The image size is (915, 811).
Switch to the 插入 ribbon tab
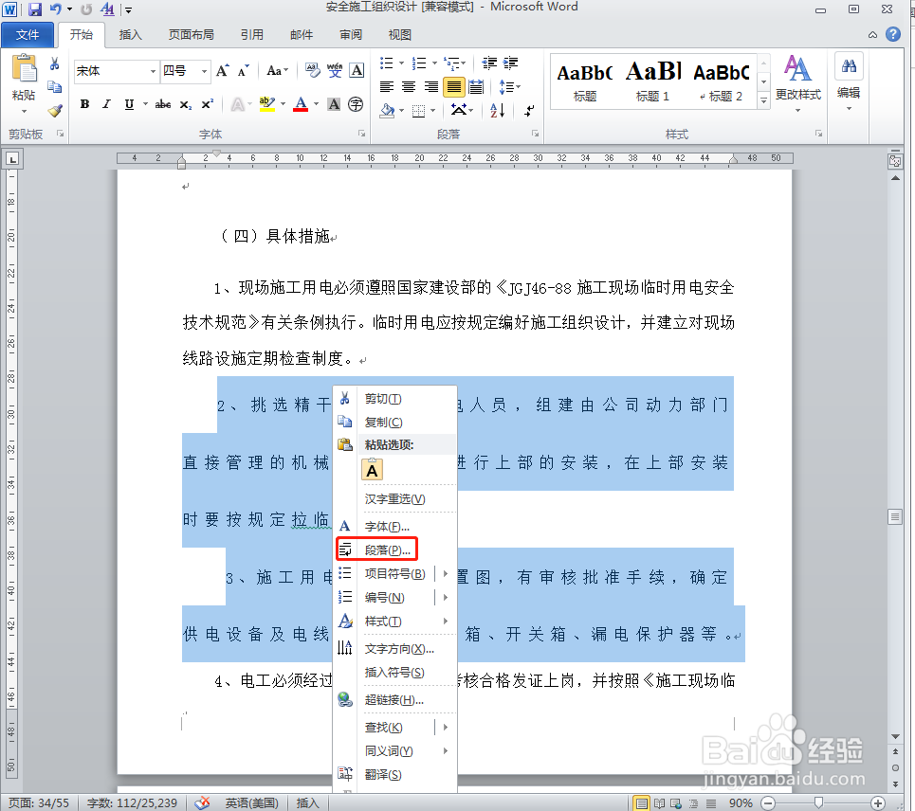pyautogui.click(x=130, y=34)
